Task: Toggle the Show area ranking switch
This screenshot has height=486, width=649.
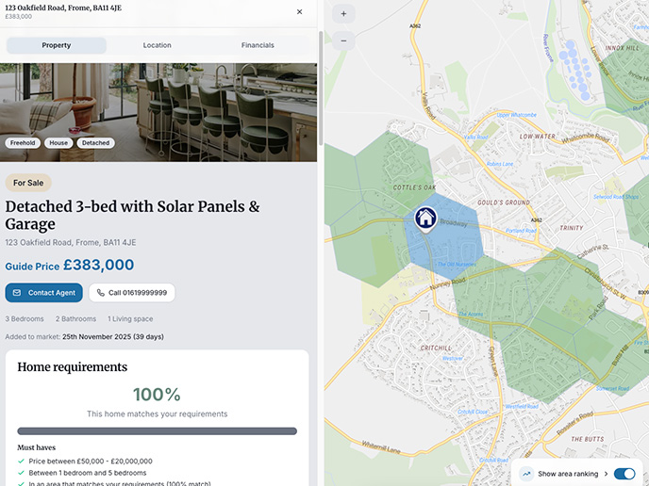Action: [624, 474]
